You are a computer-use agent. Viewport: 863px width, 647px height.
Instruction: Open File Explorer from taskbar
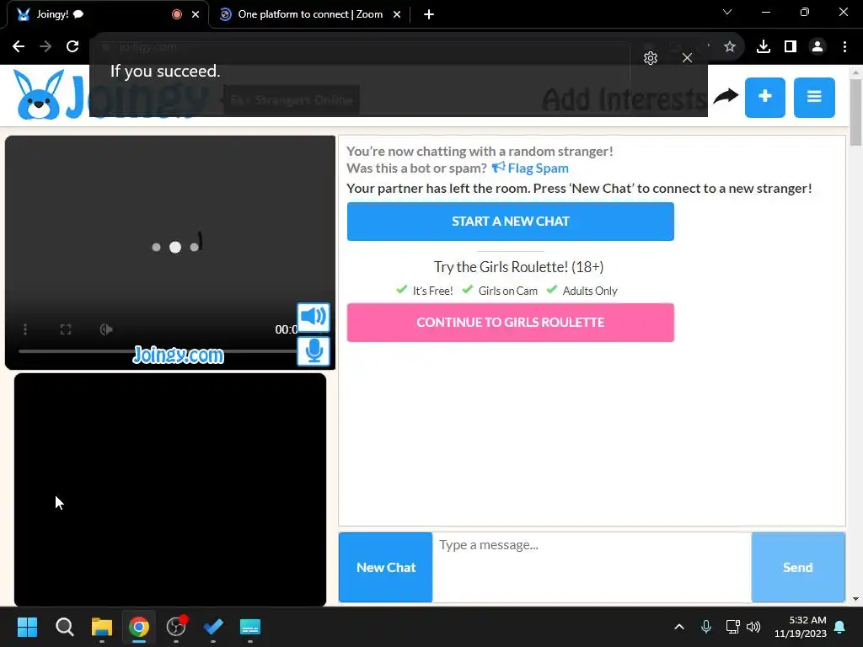102,627
